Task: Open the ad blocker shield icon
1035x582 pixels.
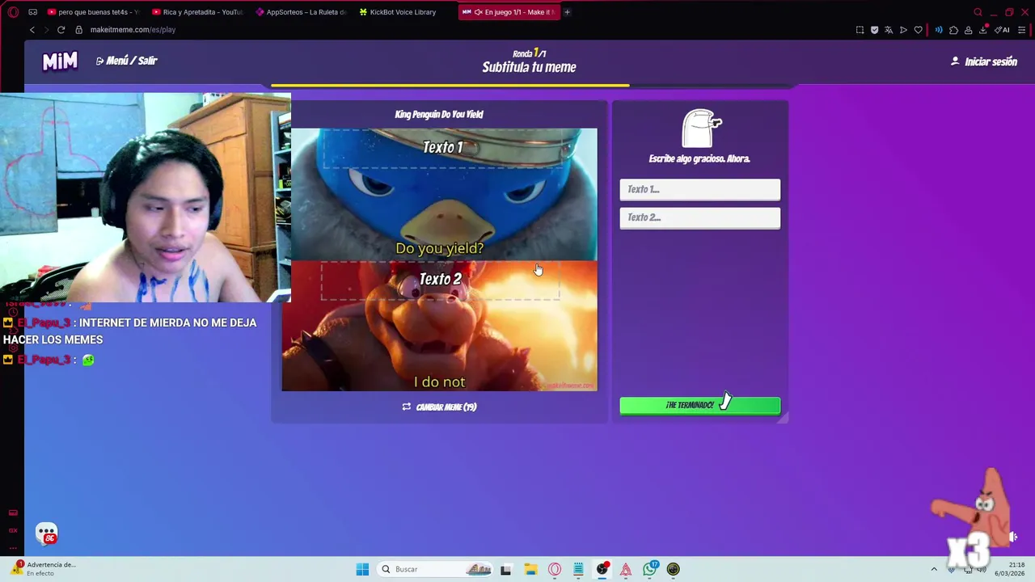Action: (x=874, y=30)
